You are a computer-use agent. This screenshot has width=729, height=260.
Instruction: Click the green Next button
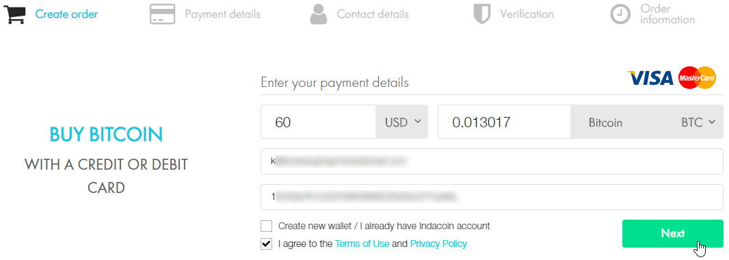pos(673,233)
